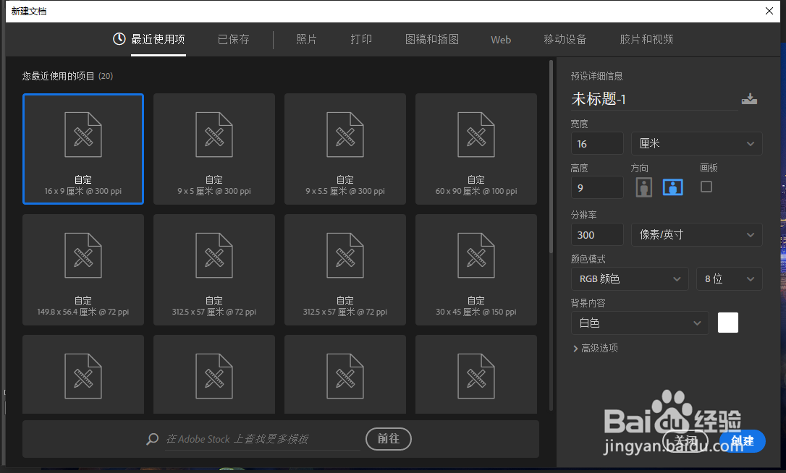Click the 创建 button
This screenshot has height=473, width=786.
coord(742,441)
